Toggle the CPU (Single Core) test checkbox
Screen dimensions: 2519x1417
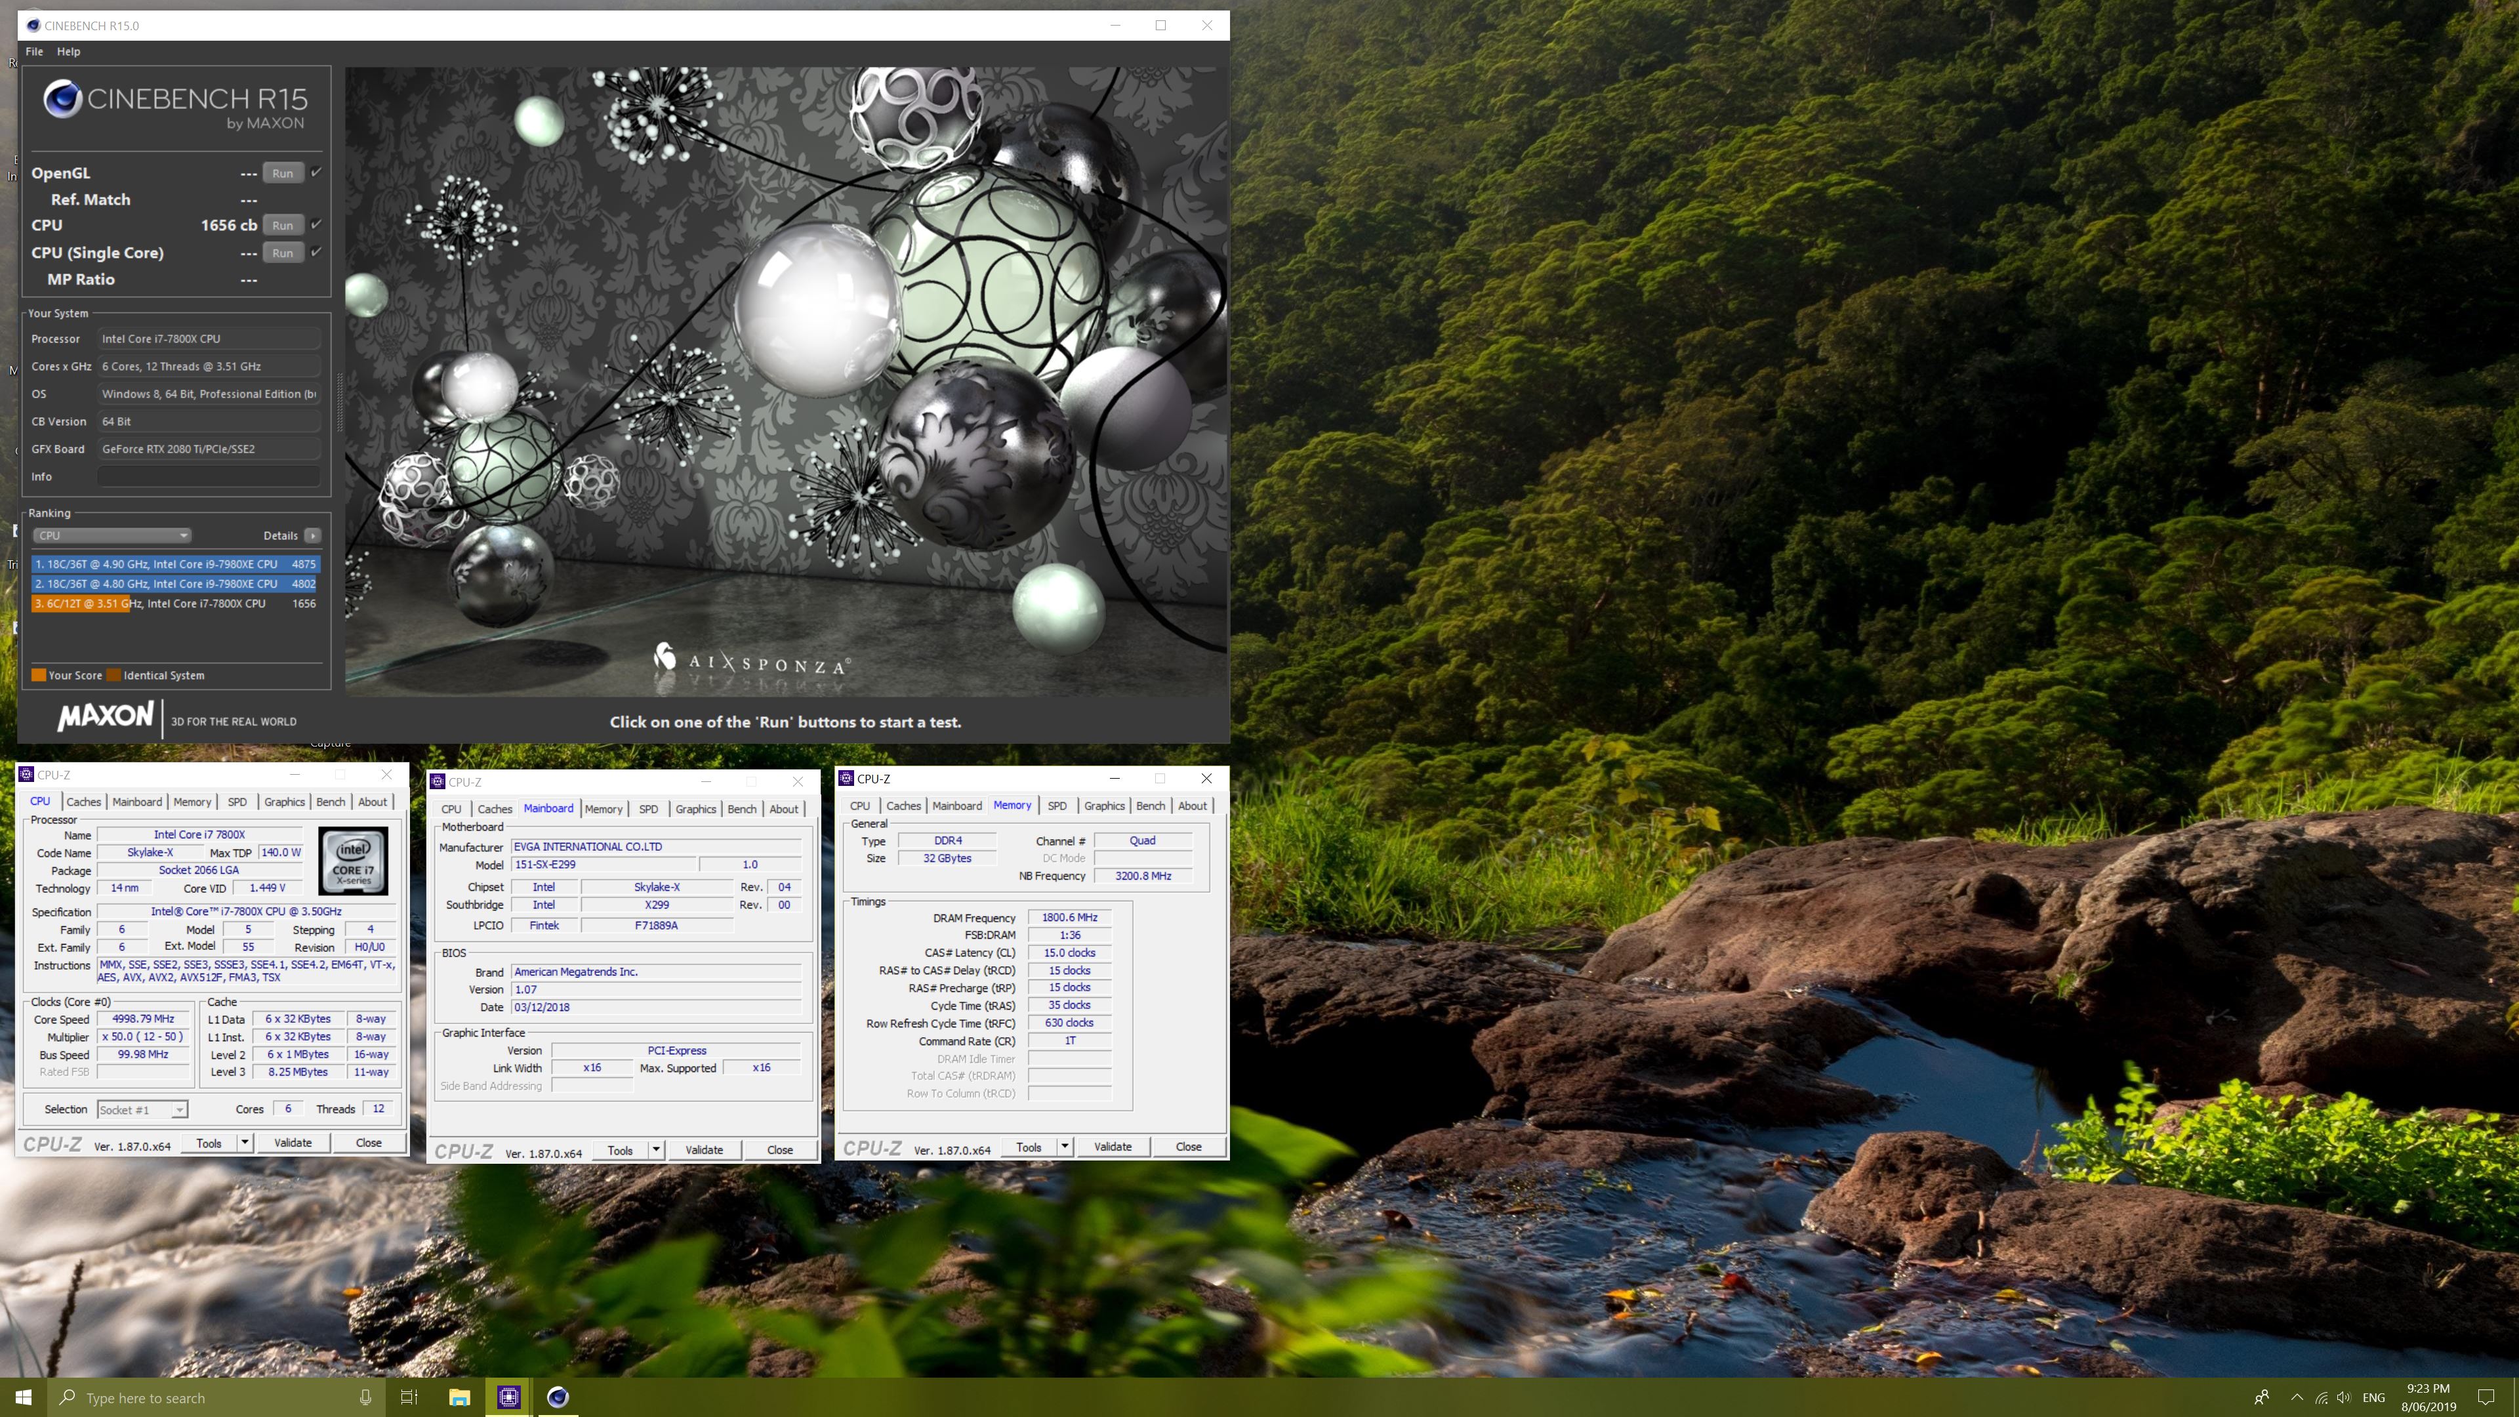pos(316,251)
